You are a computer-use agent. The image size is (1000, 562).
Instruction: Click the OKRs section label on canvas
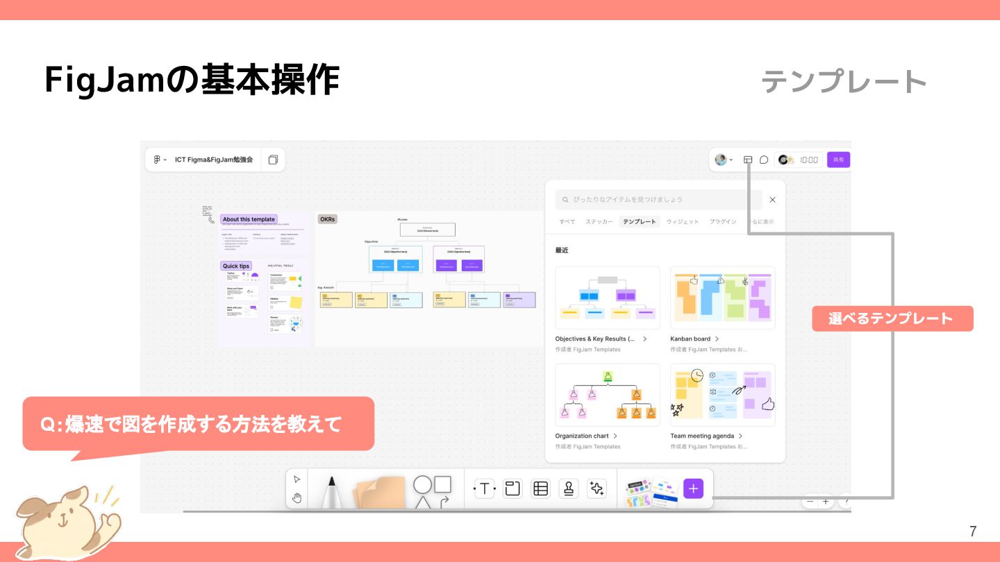pos(327,219)
